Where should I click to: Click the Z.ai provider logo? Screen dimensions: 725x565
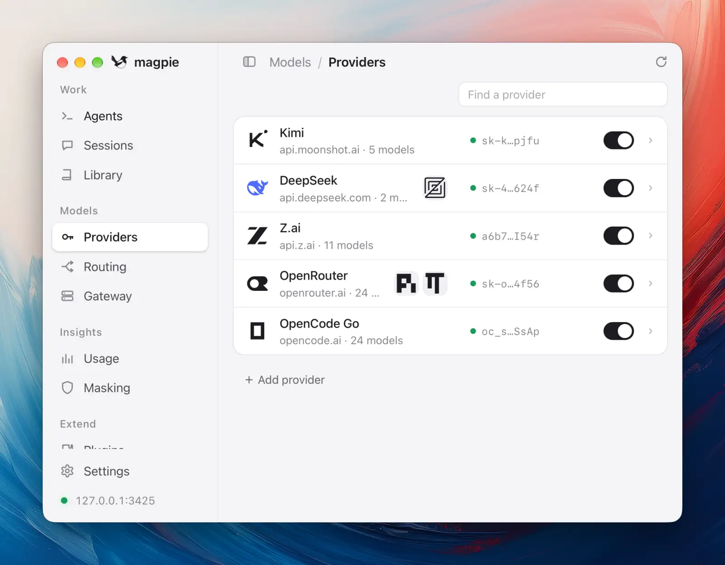coord(257,236)
